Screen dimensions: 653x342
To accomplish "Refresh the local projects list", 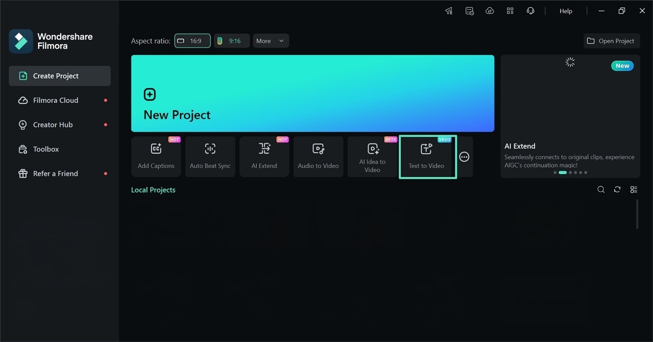I will coord(617,190).
